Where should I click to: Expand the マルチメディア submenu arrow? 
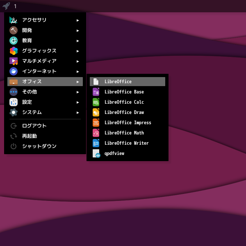coord(77,61)
